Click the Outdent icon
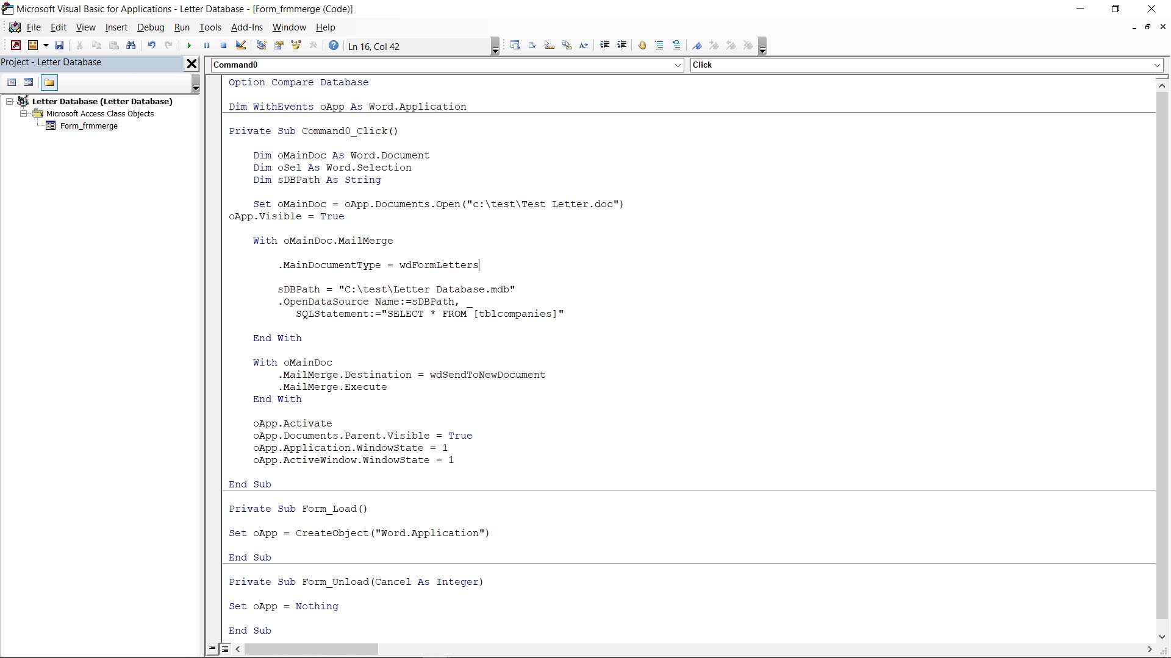The image size is (1171, 658). (x=621, y=46)
